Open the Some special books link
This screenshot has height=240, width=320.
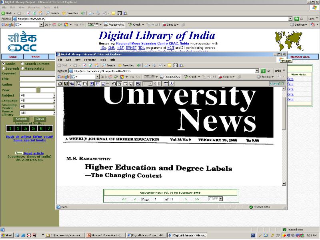click(x=29, y=140)
